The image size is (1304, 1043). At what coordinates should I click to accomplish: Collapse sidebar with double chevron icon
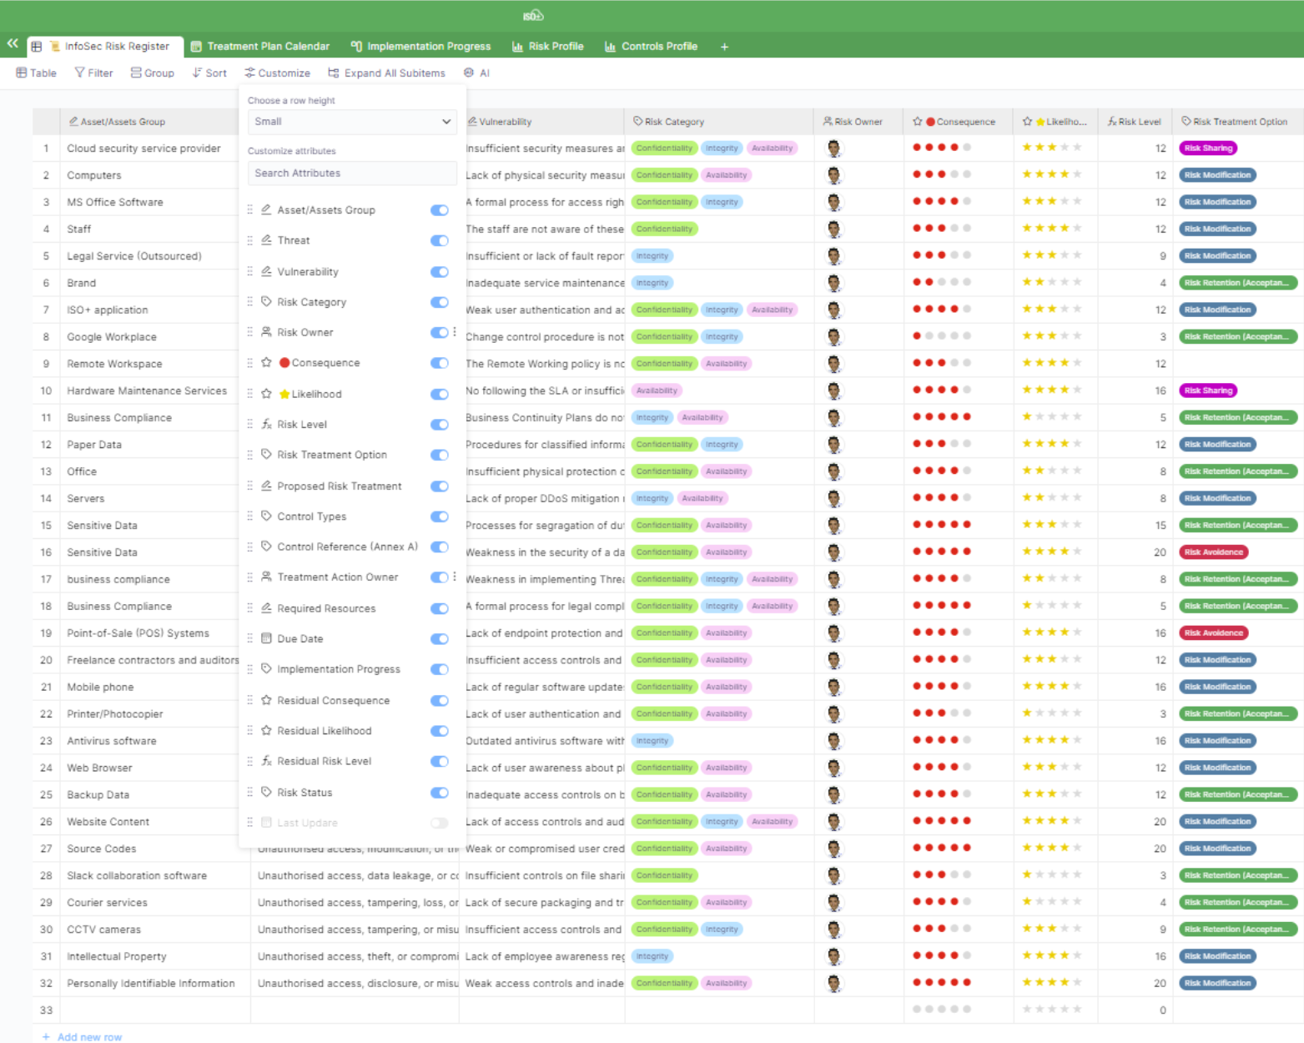pyautogui.click(x=13, y=43)
